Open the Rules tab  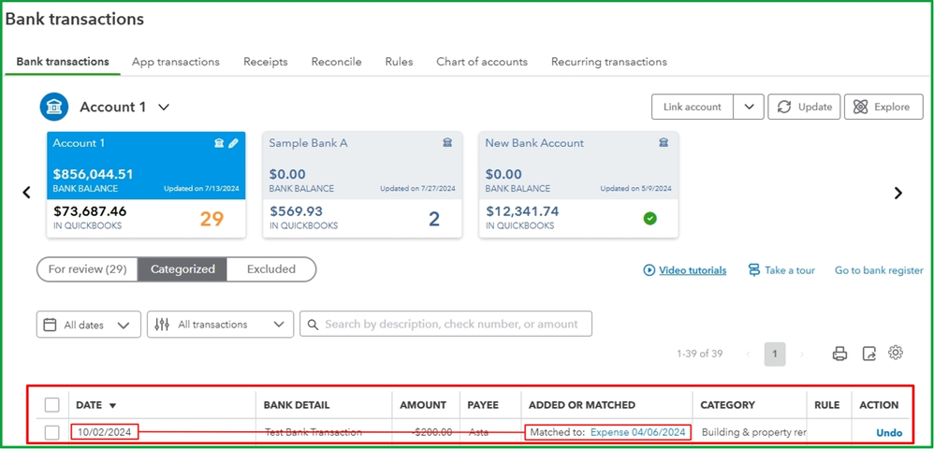click(399, 62)
